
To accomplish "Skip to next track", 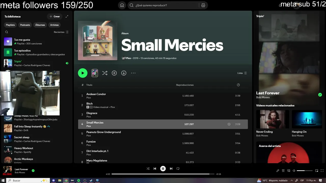I will [171, 169].
